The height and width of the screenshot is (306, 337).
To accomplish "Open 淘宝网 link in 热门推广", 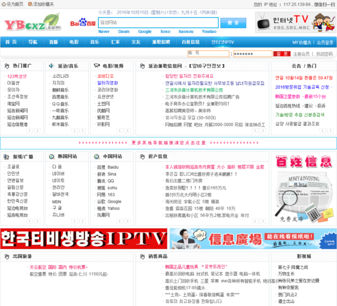I will [x=13, y=104].
